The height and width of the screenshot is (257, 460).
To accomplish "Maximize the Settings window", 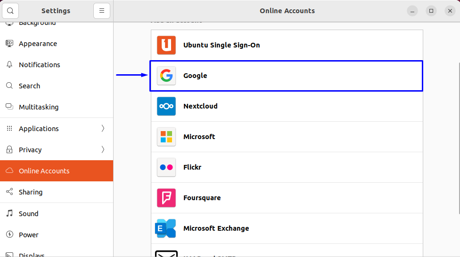I will 431,11.
